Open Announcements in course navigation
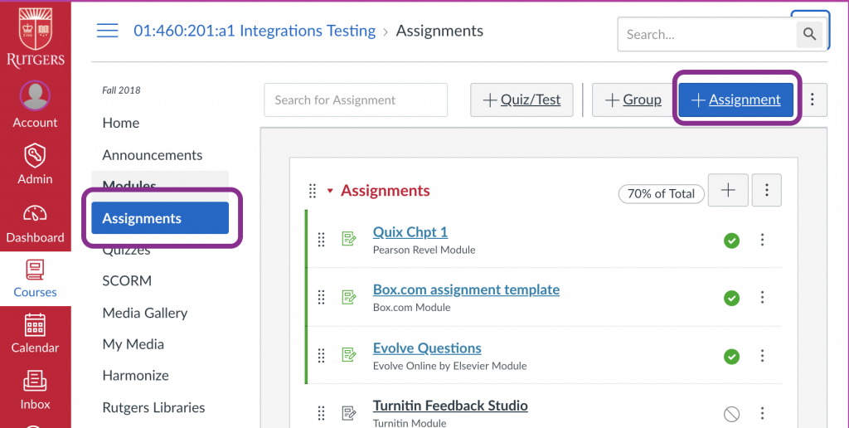Image resolution: width=849 pixels, height=428 pixels. point(153,155)
